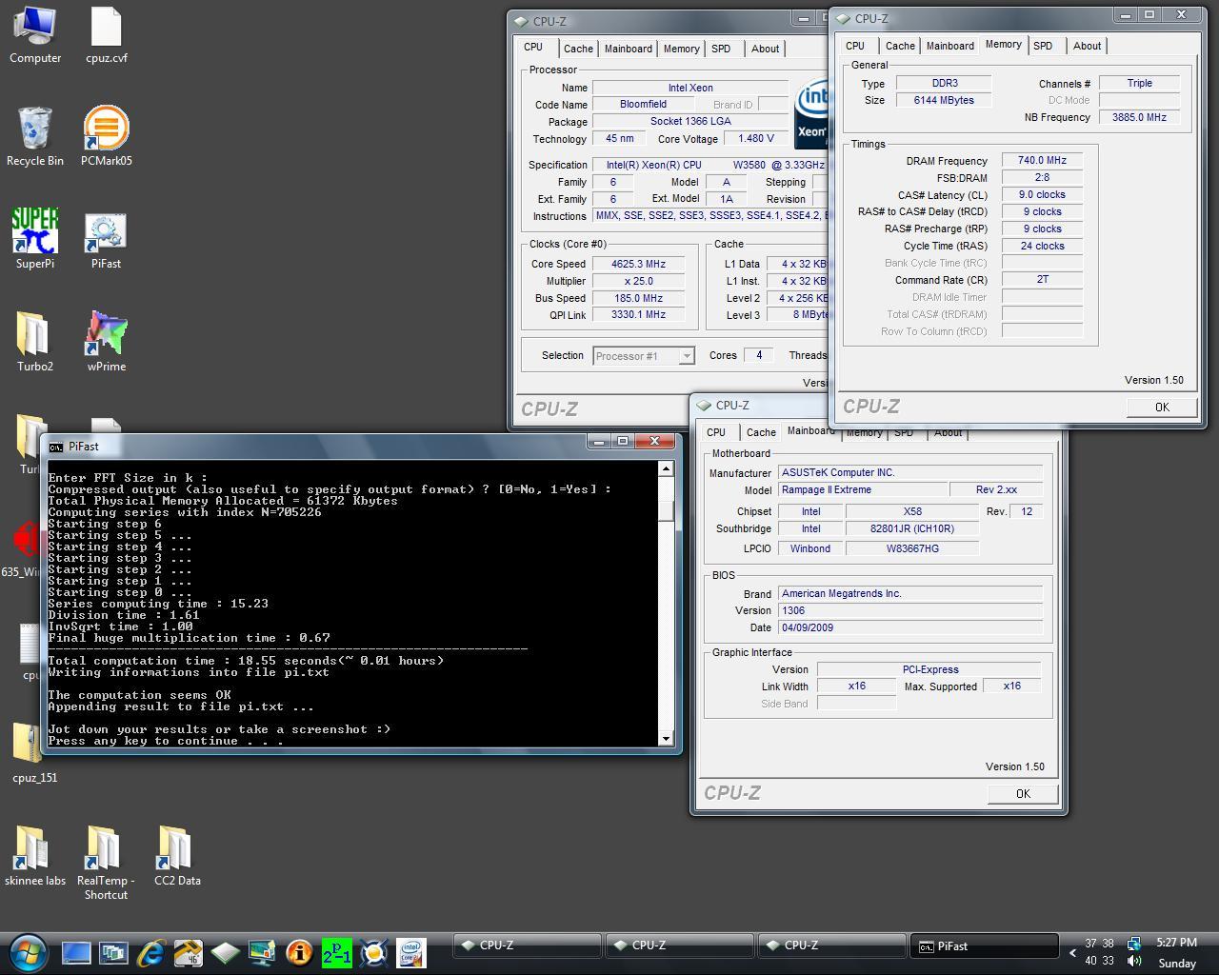Viewport: 1219px width, 975px height.
Task: Show hidden tray icons arrow
Action: 1073,952
